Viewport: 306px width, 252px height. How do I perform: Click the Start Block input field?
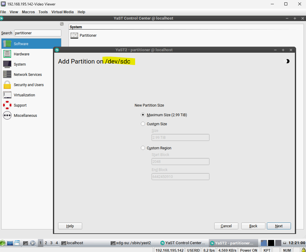pos(181,162)
